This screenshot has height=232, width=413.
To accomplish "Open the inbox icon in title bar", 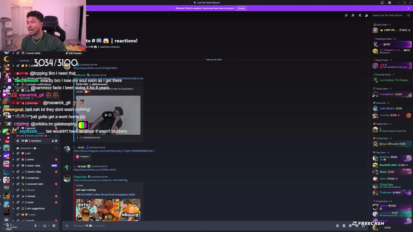I will [x=383, y=3].
